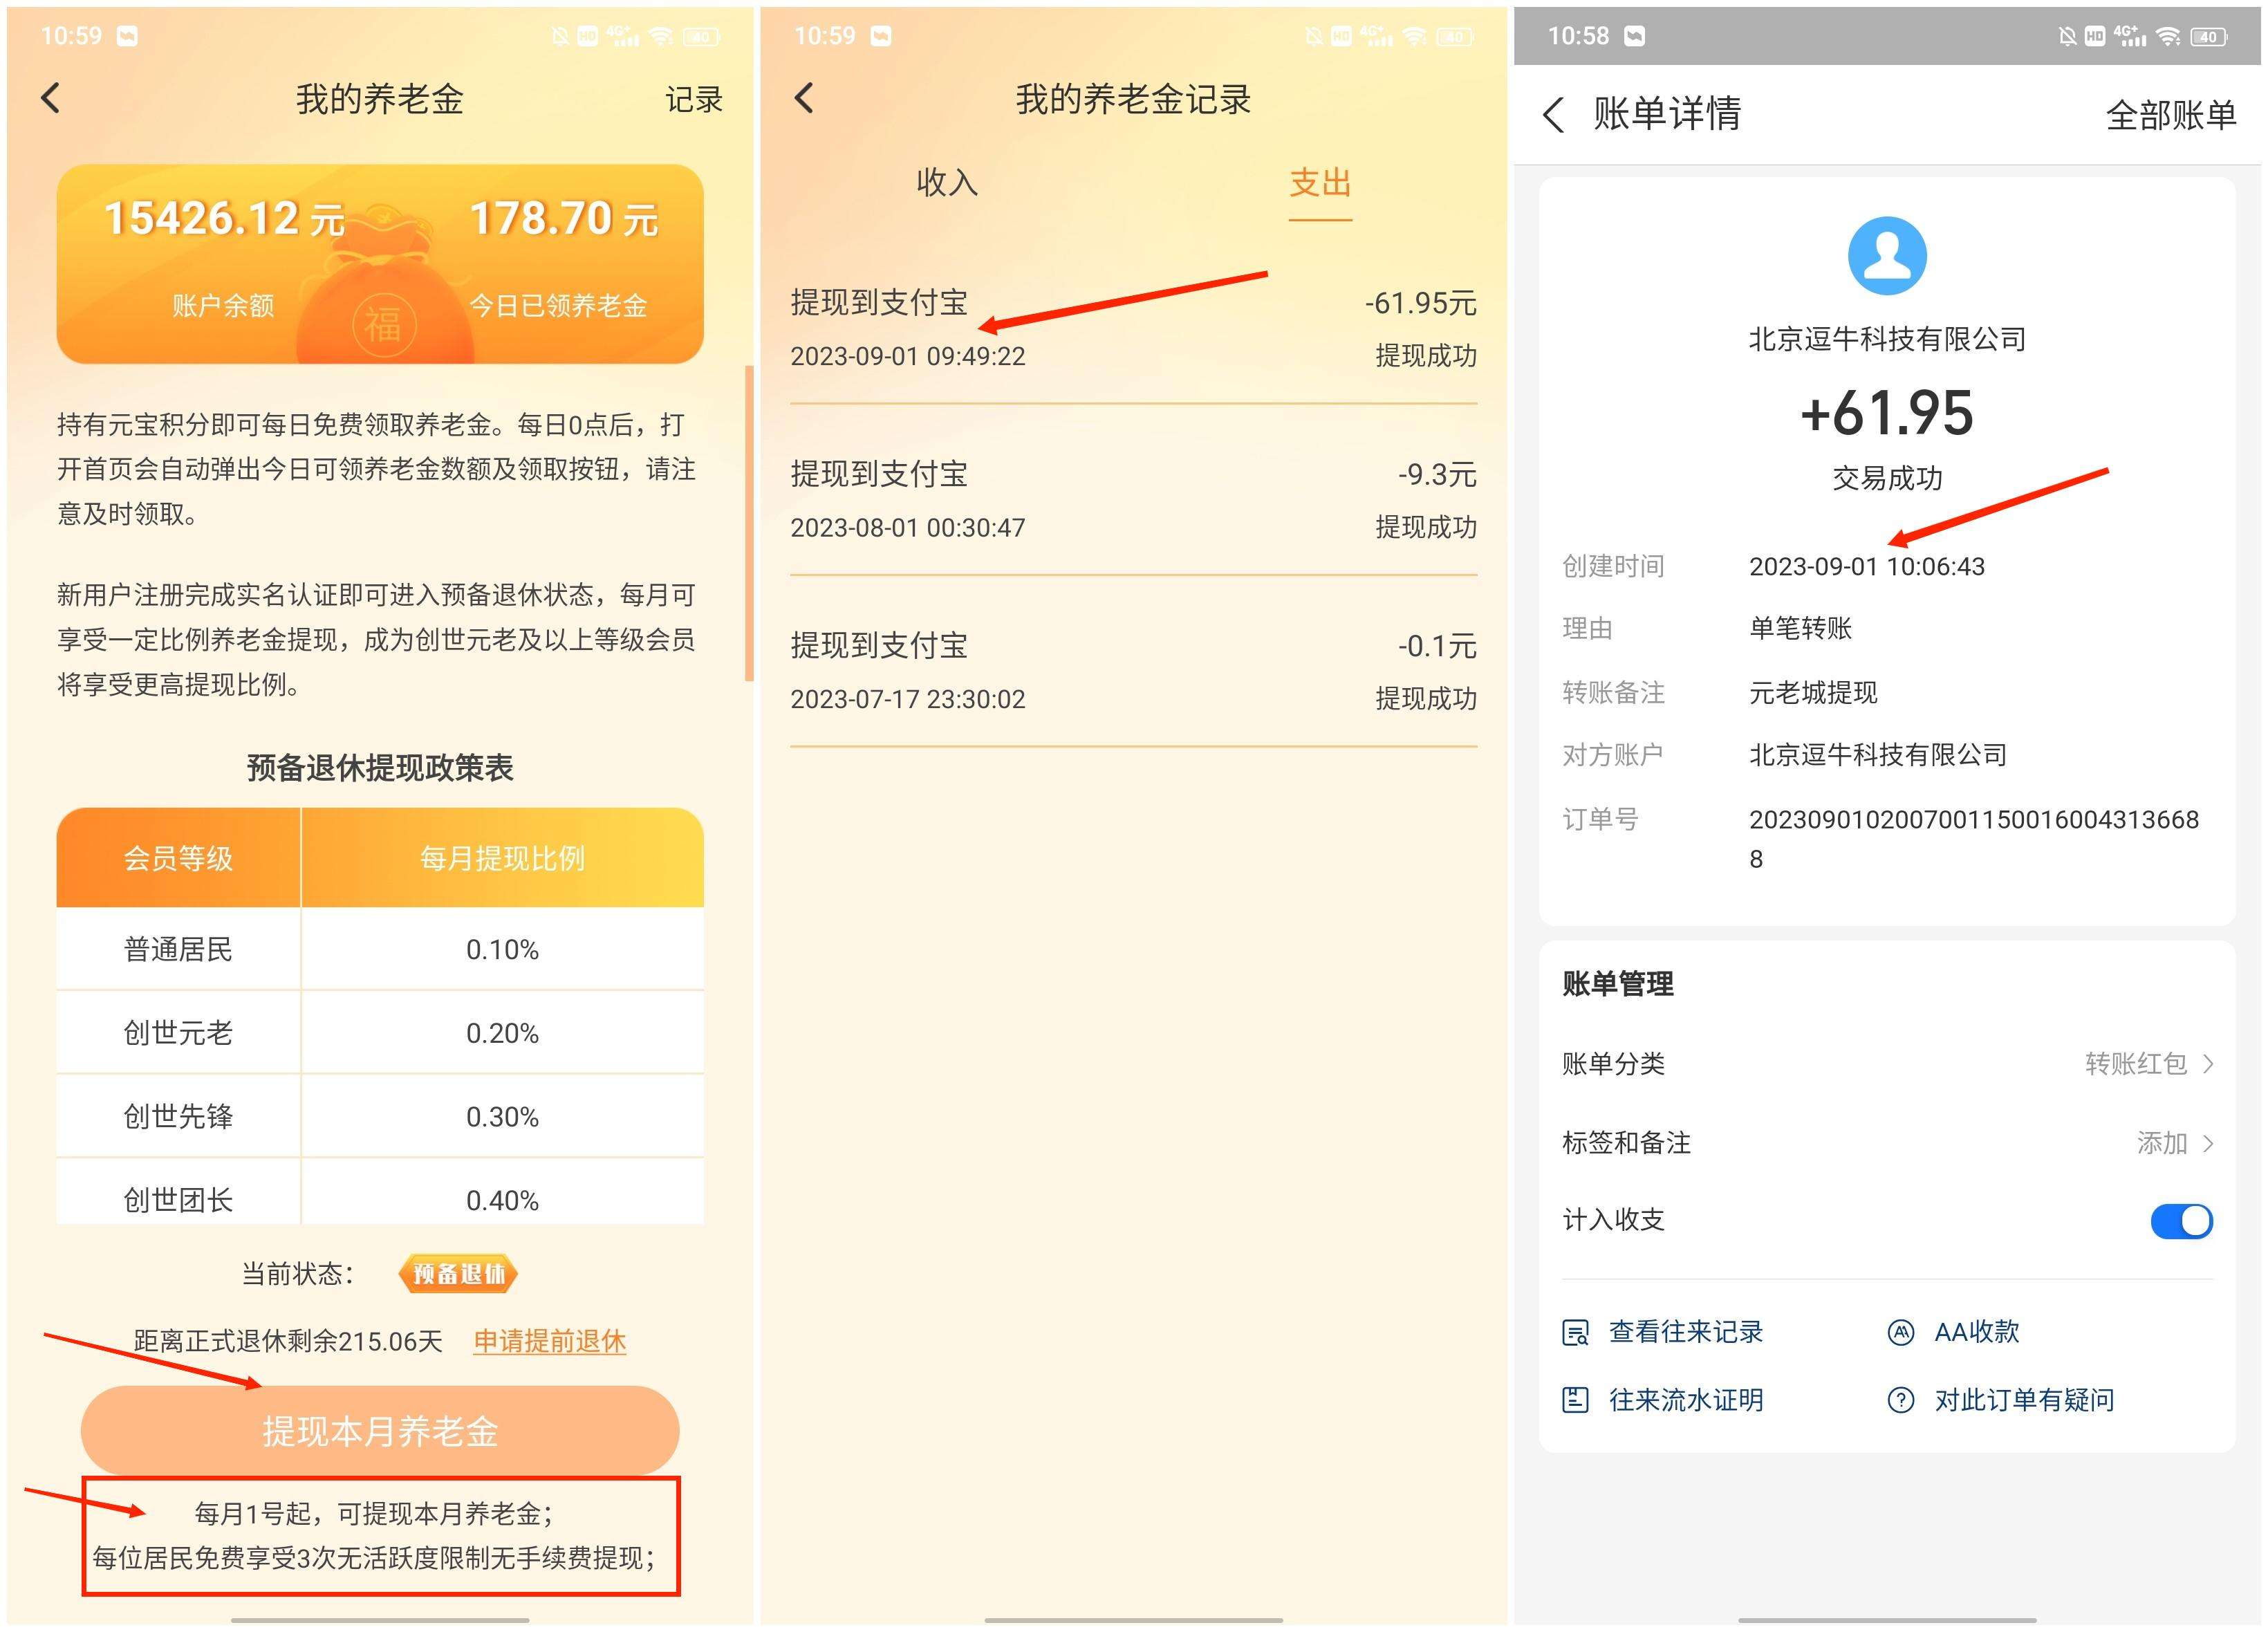Tap the 往来流水证明 icon
This screenshot has width=2268, height=1632.
pos(1575,1400)
